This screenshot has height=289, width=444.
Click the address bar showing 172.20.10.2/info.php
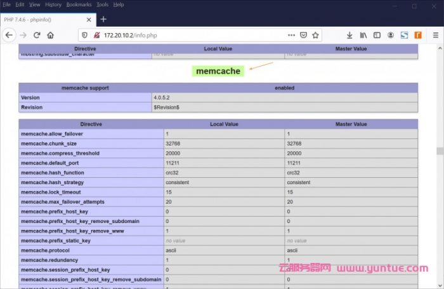coord(190,35)
